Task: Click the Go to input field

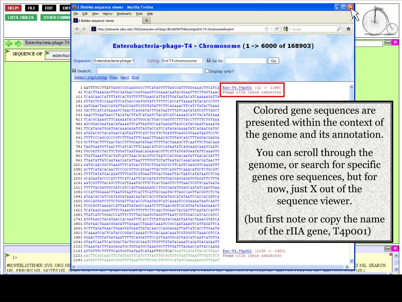Action: [x=246, y=61]
